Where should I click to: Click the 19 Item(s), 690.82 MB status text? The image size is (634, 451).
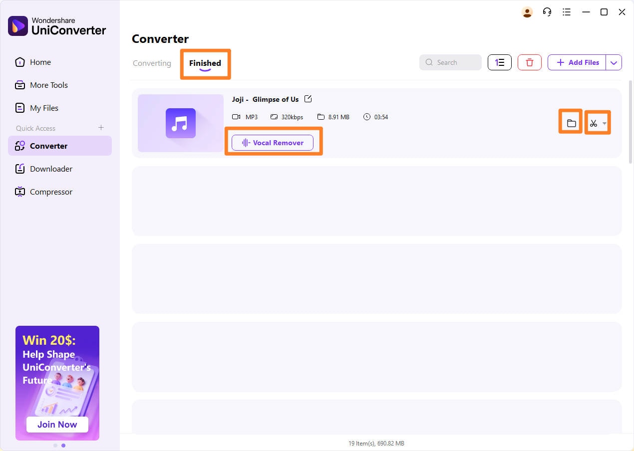(x=376, y=443)
